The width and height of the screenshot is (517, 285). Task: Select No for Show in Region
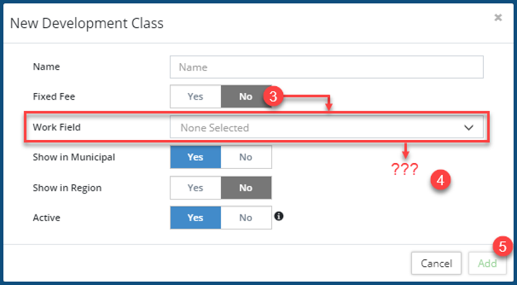tap(246, 188)
